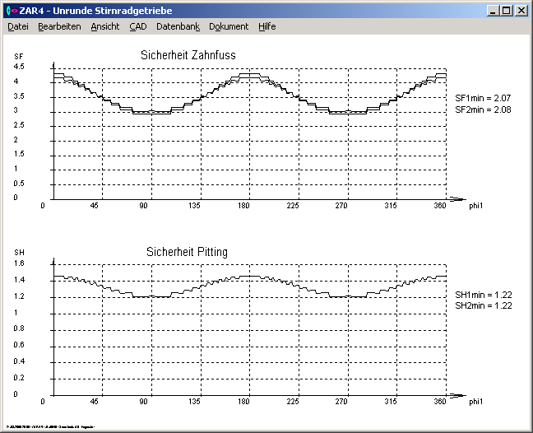
Task: Close the ZAR4 window
Action: (x=521, y=11)
